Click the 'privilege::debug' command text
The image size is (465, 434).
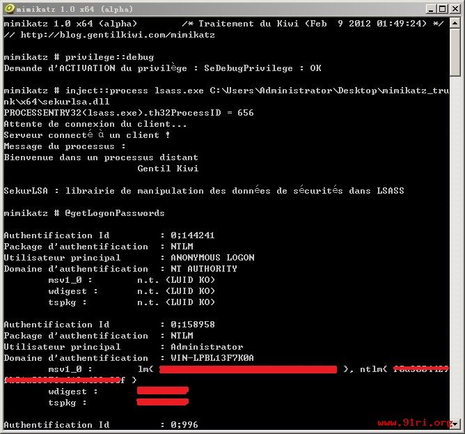109,57
